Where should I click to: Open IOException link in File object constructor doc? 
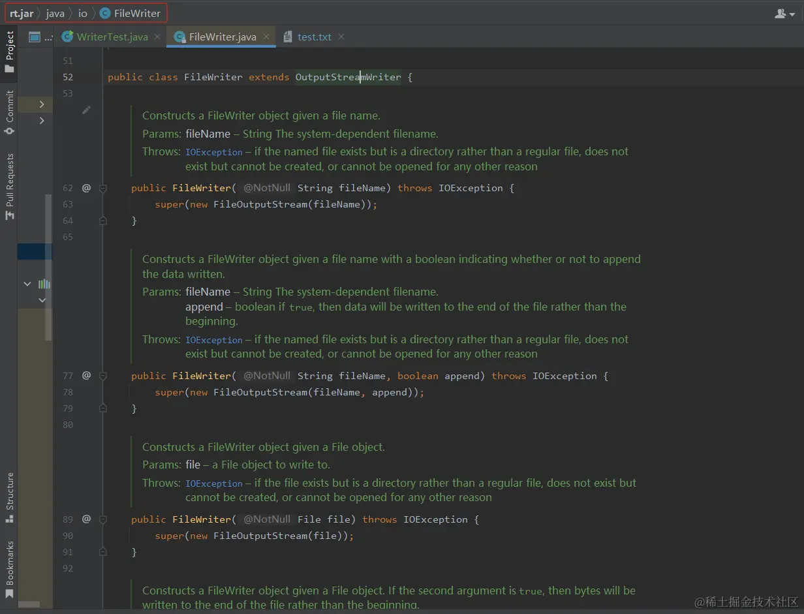tap(214, 484)
